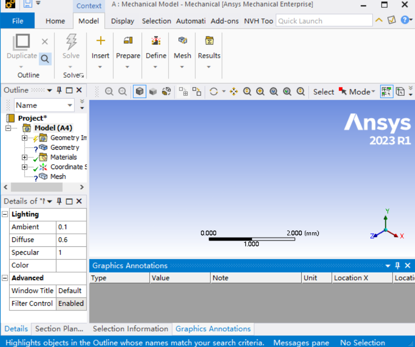The width and height of the screenshot is (415, 347).
Task: Select the Geometry tree item
Action: click(x=65, y=147)
